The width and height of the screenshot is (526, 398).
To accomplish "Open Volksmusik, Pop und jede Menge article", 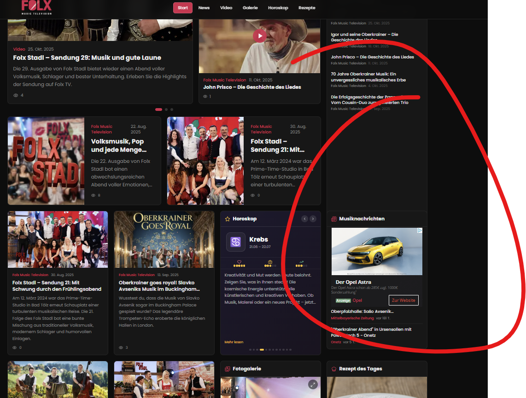I will tap(119, 145).
